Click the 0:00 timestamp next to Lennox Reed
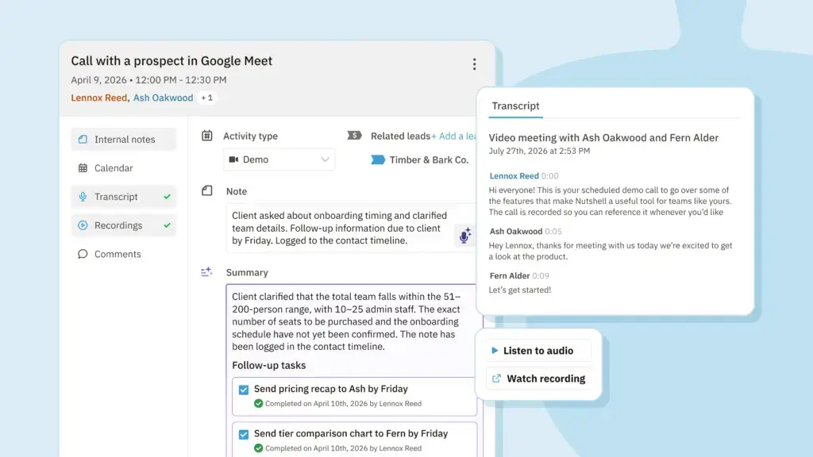This screenshot has width=813, height=457. point(549,176)
